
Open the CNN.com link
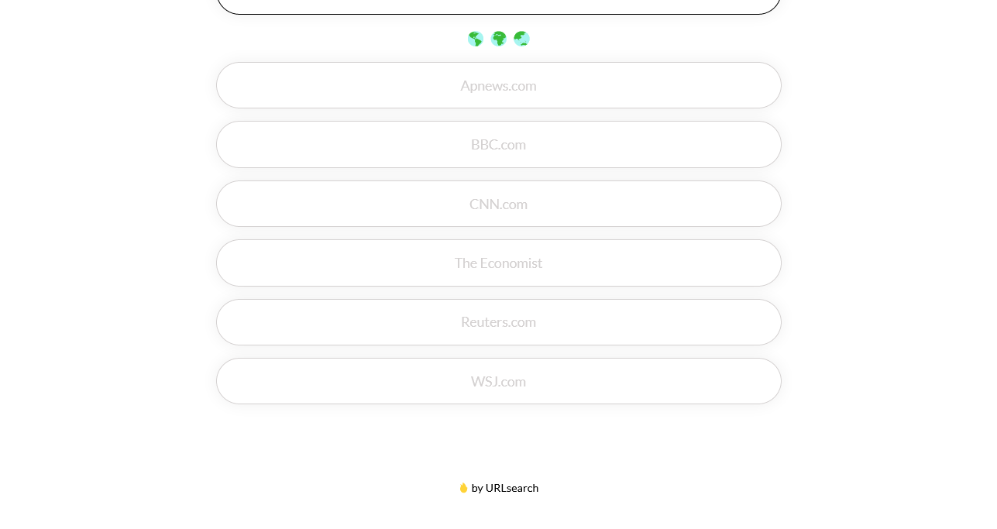point(498,204)
